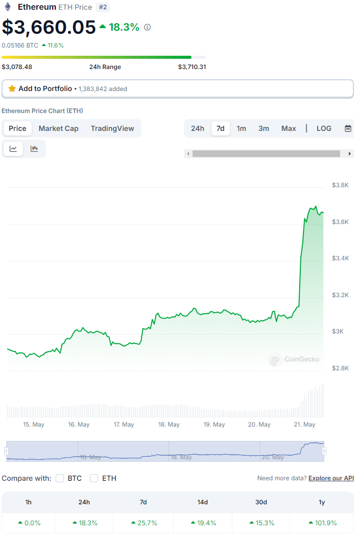The height and width of the screenshot is (535, 357).
Task: Click the 24h Range progress bar
Action: pos(104,57)
